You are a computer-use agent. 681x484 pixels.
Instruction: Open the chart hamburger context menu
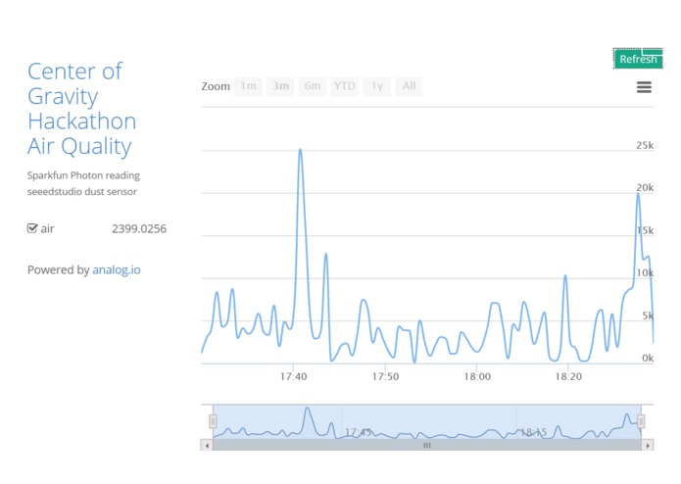(644, 87)
